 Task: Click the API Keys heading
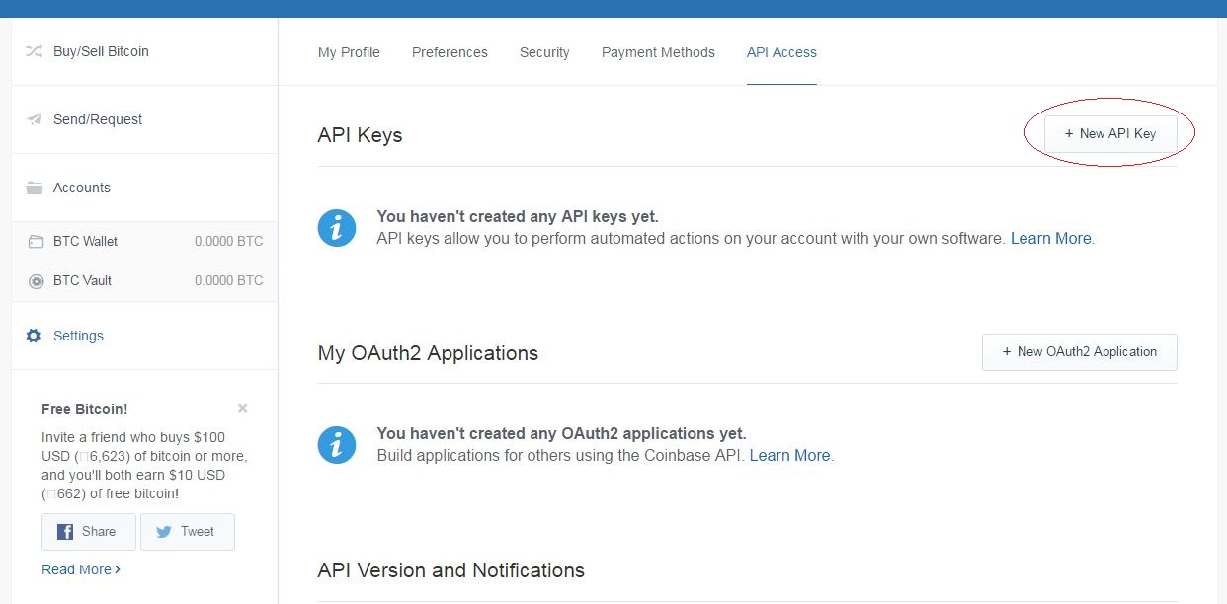tap(360, 135)
